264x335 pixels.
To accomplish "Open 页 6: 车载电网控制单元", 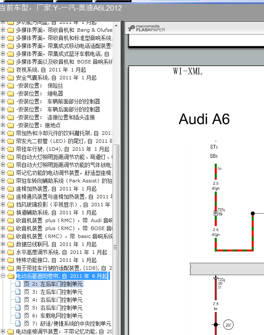I will click(53, 316).
